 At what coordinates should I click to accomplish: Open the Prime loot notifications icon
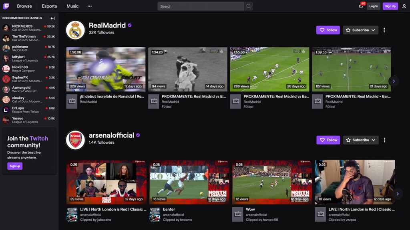[x=360, y=6]
